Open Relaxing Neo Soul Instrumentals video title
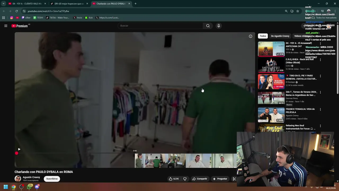 (x=301, y=127)
